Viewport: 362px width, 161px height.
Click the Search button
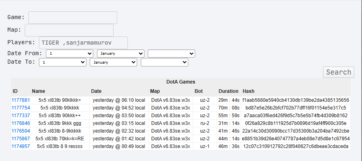338,72
